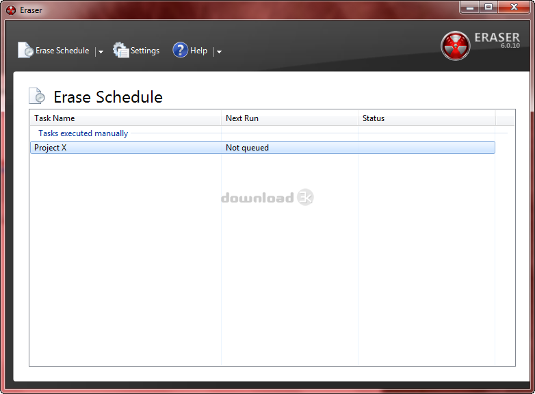This screenshot has width=535, height=394.
Task: Click the Erase Schedule toolbar icon
Action: (25, 50)
